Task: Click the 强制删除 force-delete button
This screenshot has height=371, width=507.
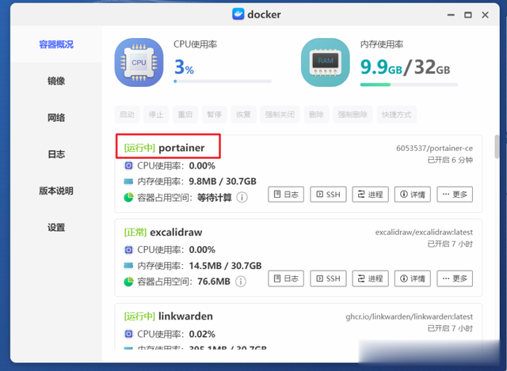Action: pyautogui.click(x=353, y=114)
